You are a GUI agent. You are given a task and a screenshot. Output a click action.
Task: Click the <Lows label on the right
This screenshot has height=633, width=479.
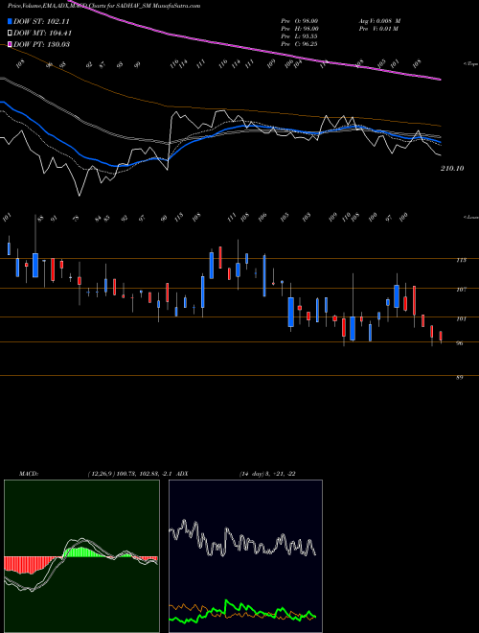[470, 217]
